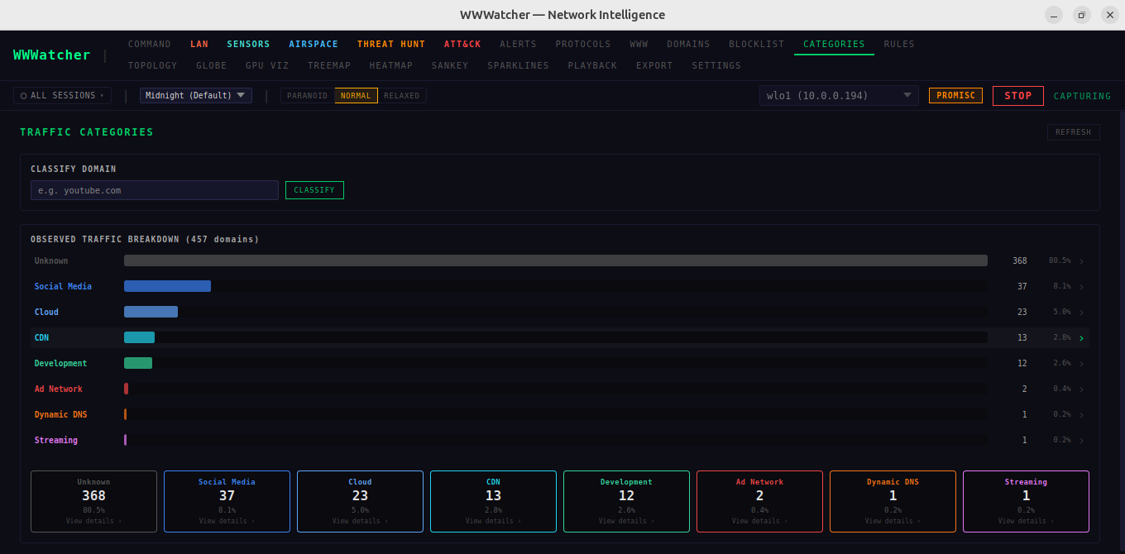Go to the ALERTS tab
This screenshot has height=554, width=1125.
click(x=518, y=45)
